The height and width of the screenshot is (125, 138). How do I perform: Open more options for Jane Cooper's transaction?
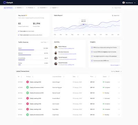[x=119, y=104]
